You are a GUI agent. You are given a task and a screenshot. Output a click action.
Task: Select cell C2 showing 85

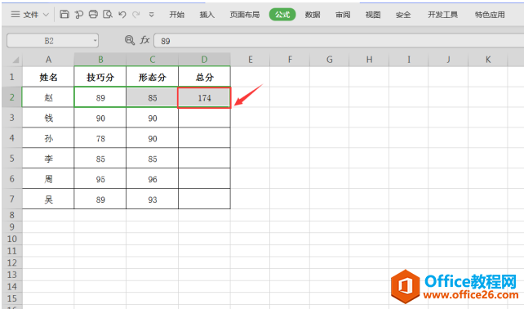[x=153, y=98]
